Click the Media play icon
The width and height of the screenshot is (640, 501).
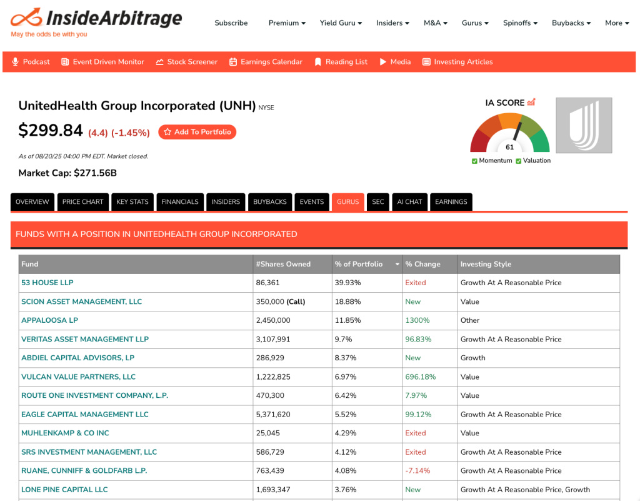[383, 62]
